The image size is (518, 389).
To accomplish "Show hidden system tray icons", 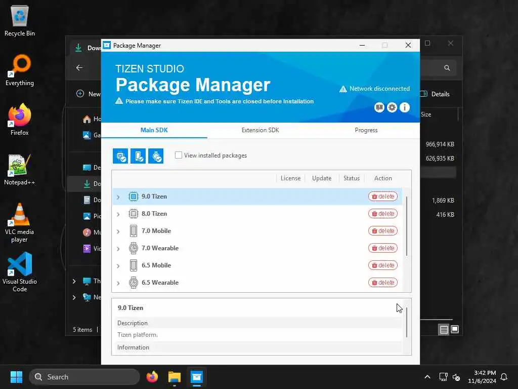I will click(427, 377).
